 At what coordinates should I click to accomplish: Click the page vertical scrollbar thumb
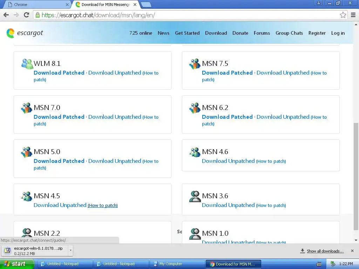pyautogui.click(x=355, y=176)
